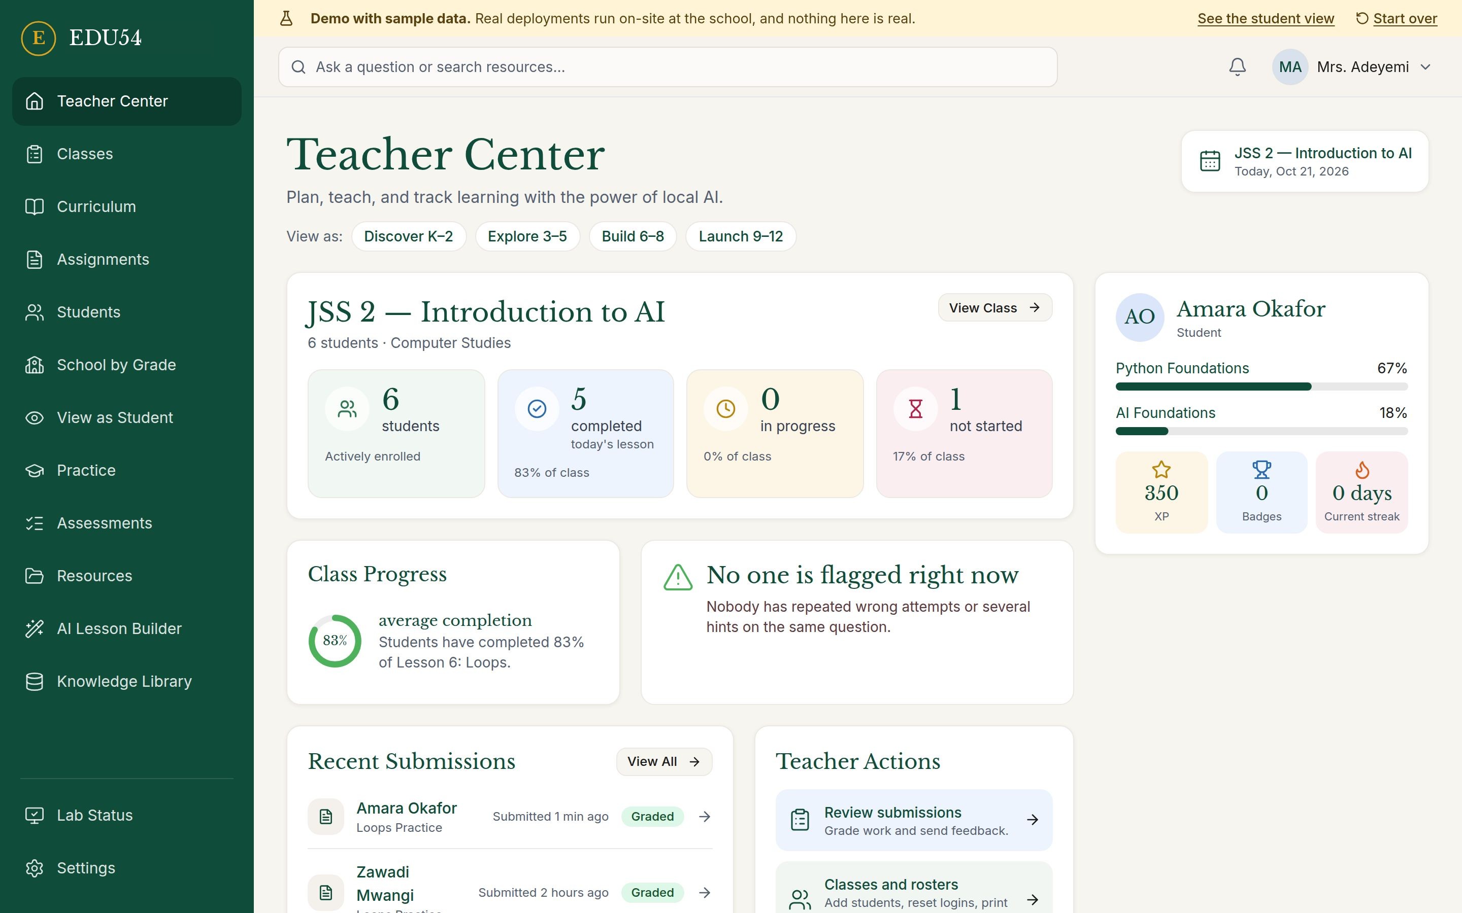Click the MA profile avatar
Viewport: 1462px width, 913px height.
pyautogui.click(x=1290, y=67)
